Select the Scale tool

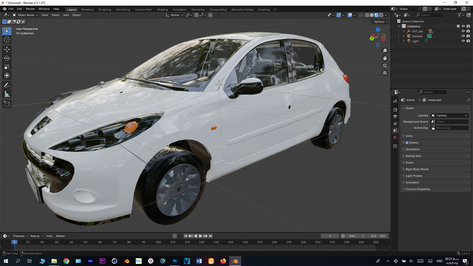click(x=7, y=67)
